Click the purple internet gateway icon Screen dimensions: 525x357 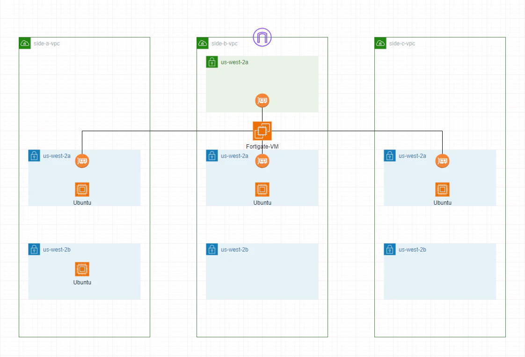point(262,37)
